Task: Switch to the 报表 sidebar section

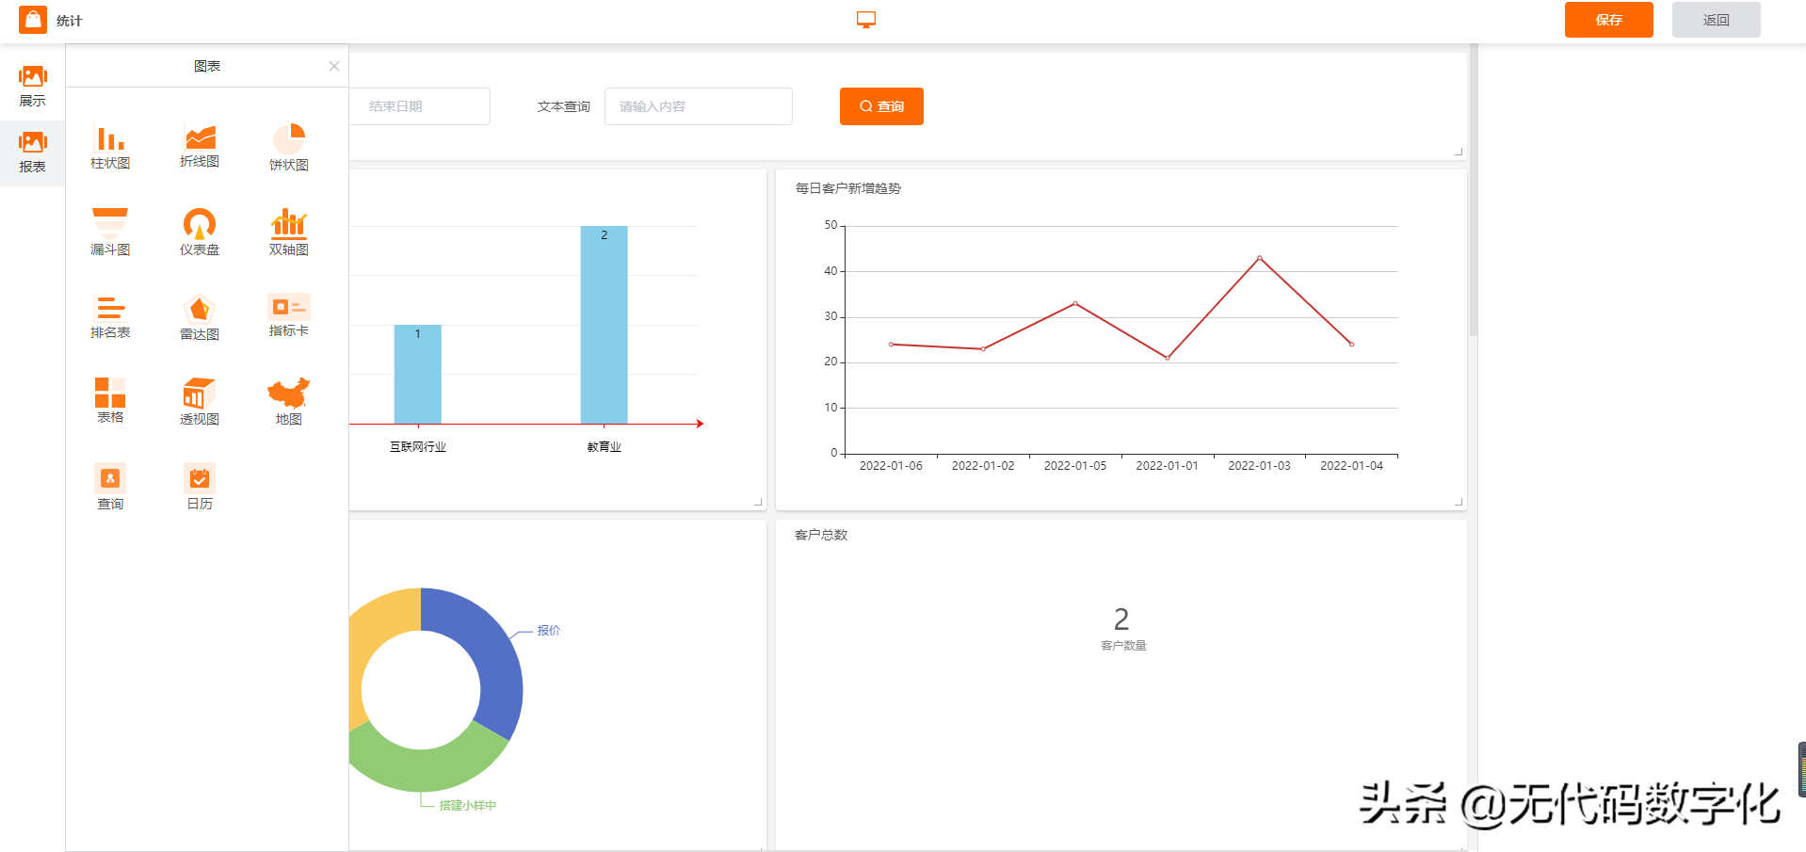Action: click(x=33, y=153)
